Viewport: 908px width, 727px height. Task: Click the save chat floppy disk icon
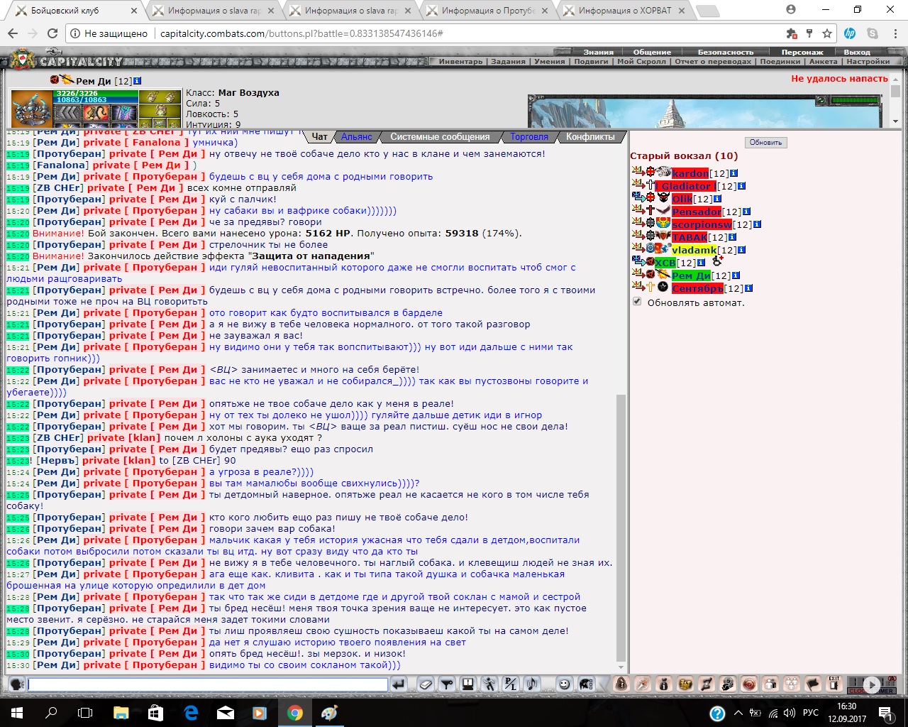click(468, 684)
